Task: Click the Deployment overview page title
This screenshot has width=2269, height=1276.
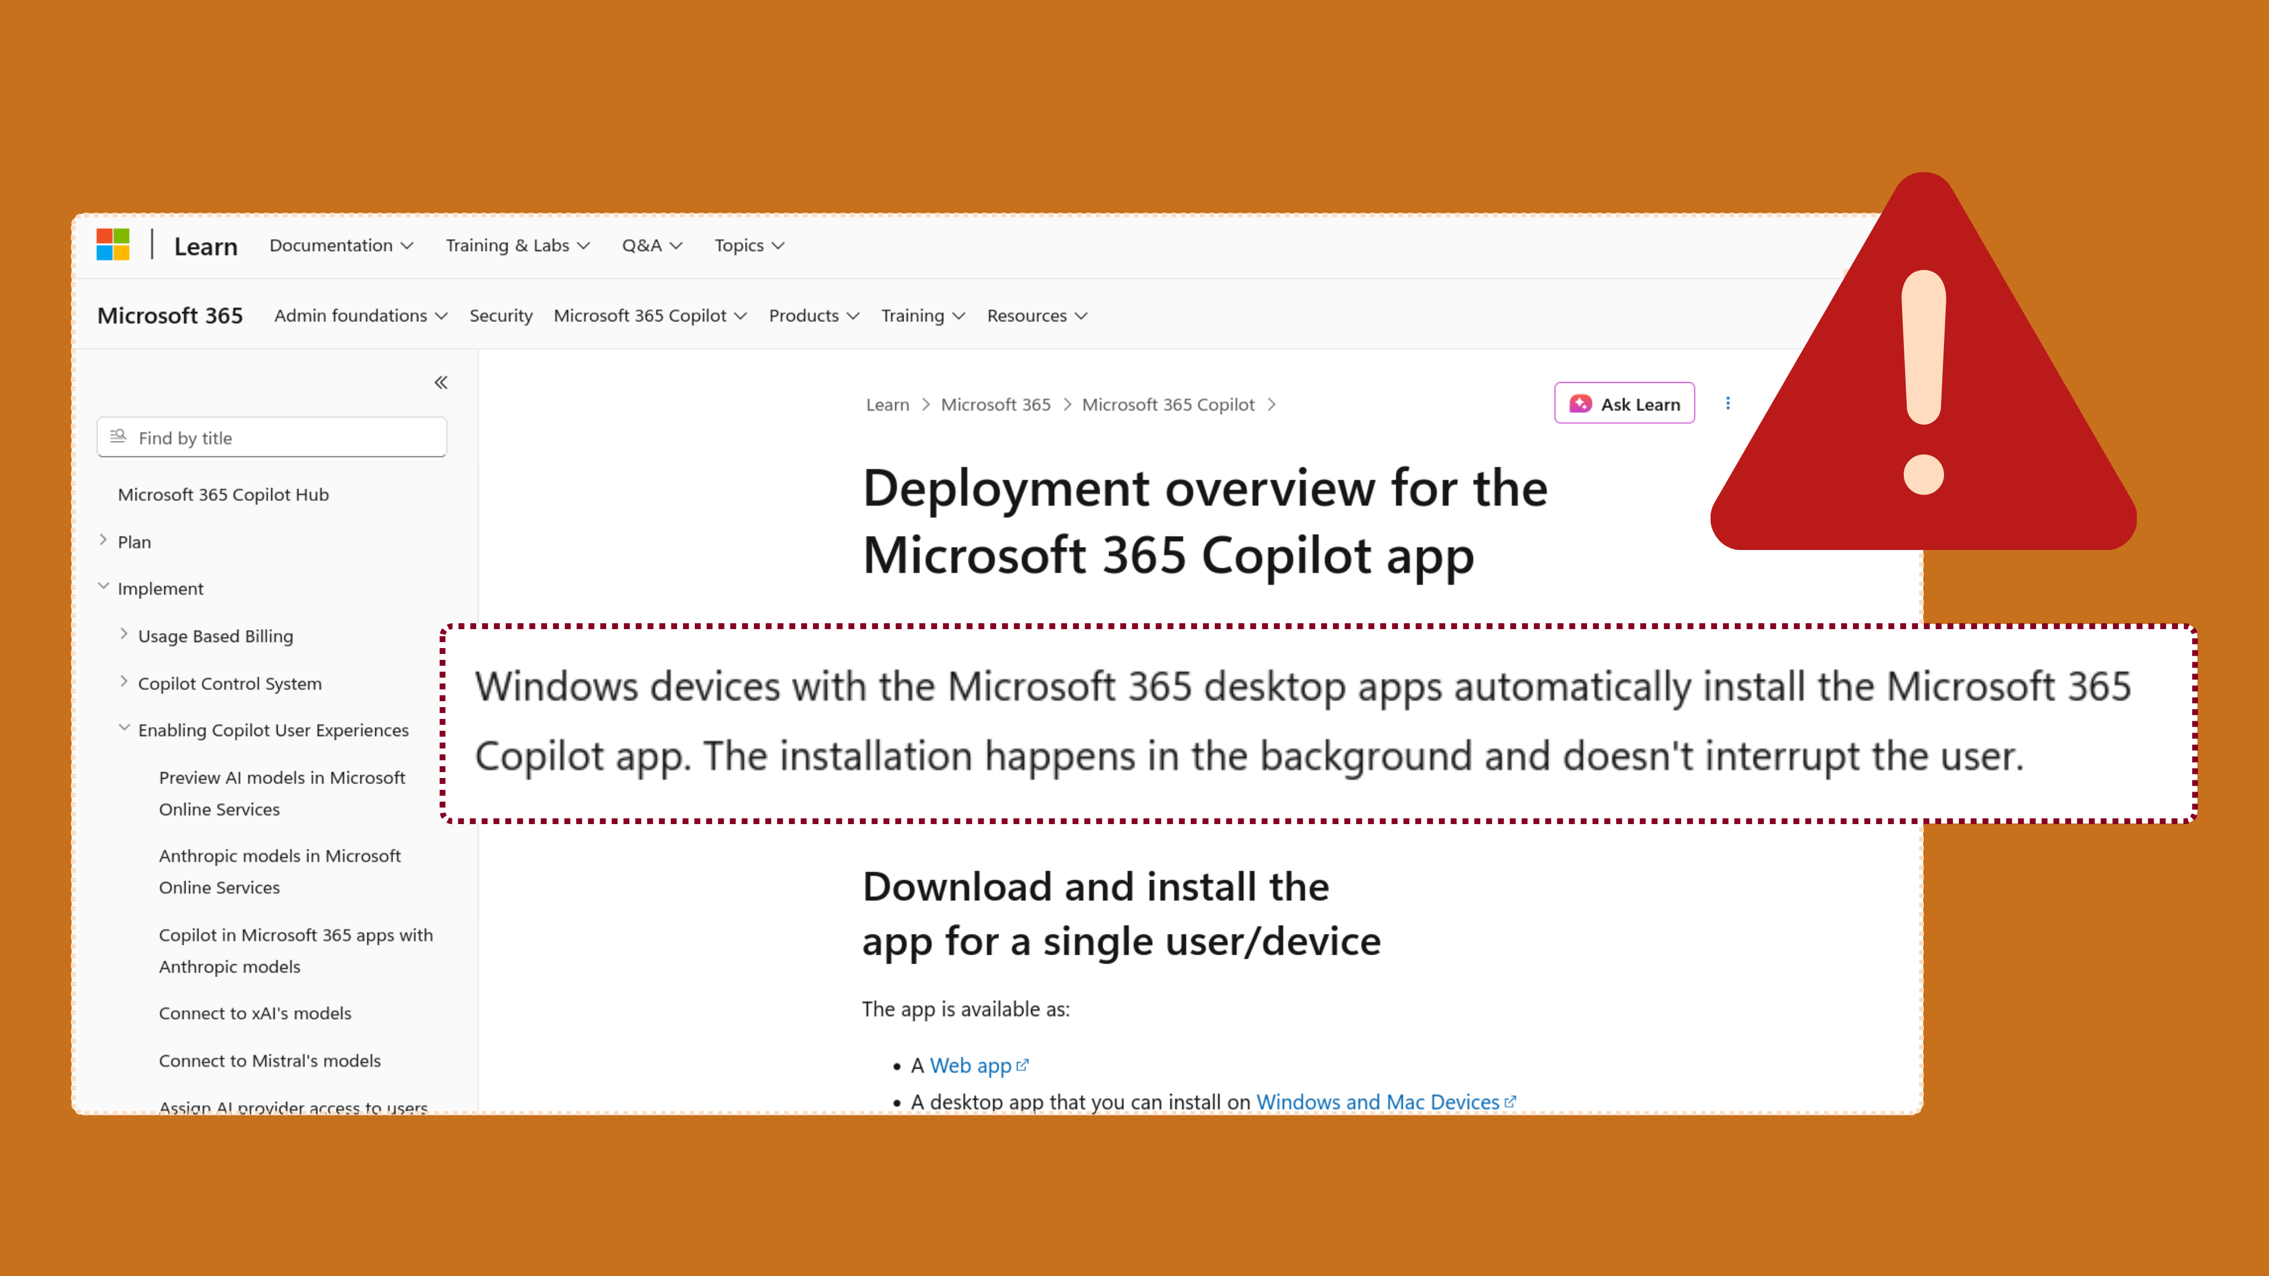Action: tap(1205, 521)
